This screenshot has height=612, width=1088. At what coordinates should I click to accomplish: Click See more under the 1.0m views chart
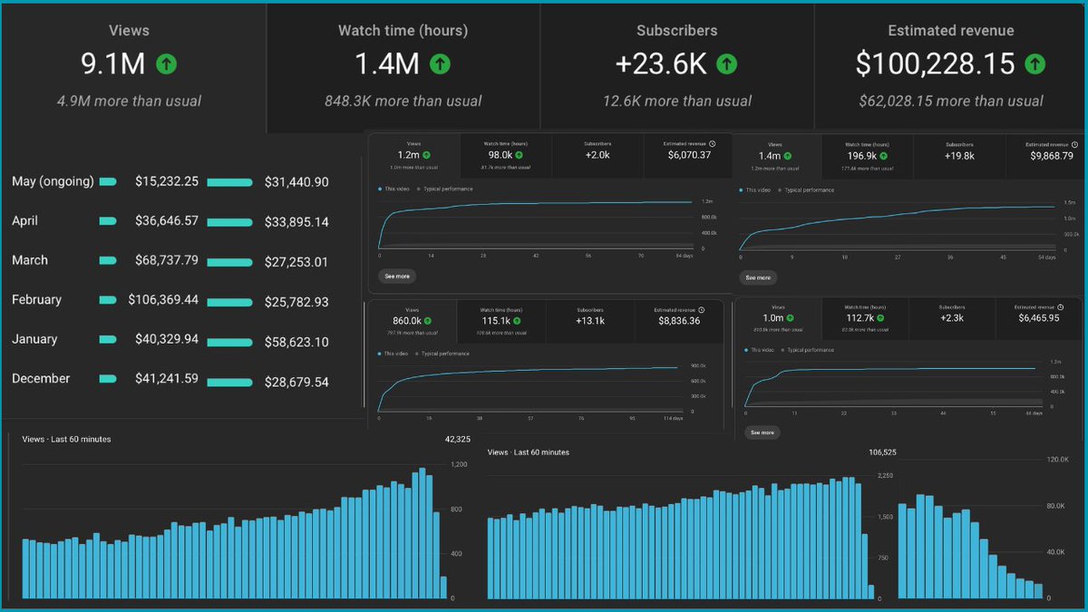coord(762,432)
